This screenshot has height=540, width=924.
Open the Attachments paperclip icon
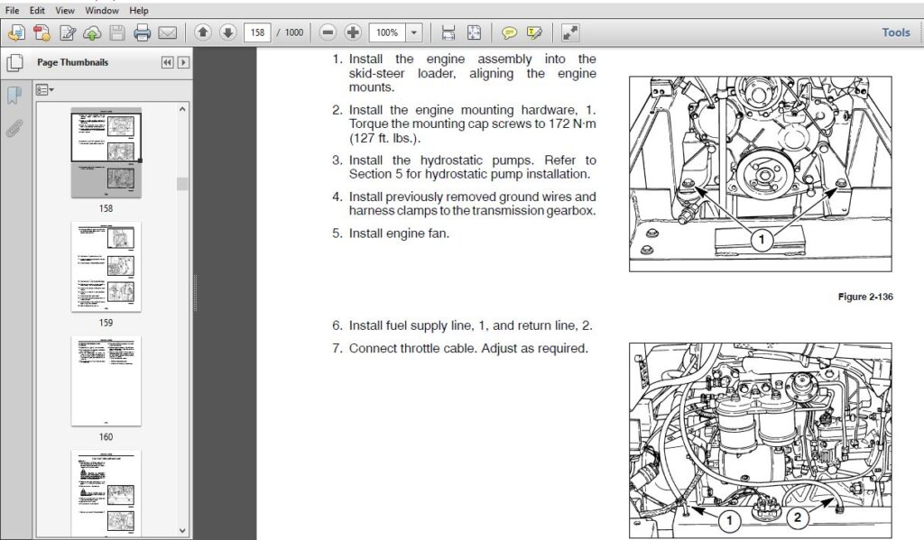coord(14,128)
